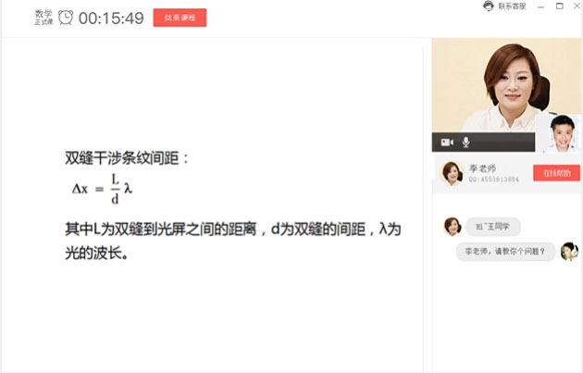Open 李老师's profile avatar
Image resolution: width=583 pixels, height=373 pixels.
[453, 173]
